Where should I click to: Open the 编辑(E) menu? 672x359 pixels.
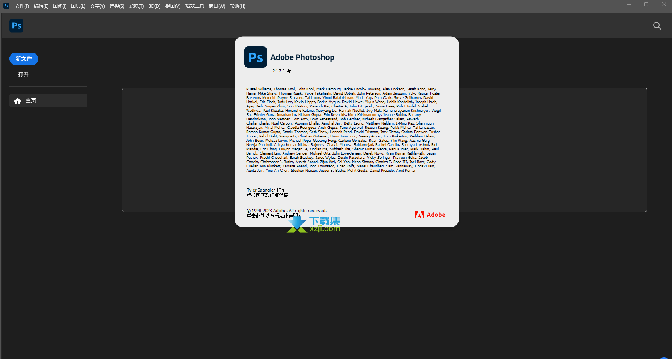click(x=41, y=6)
